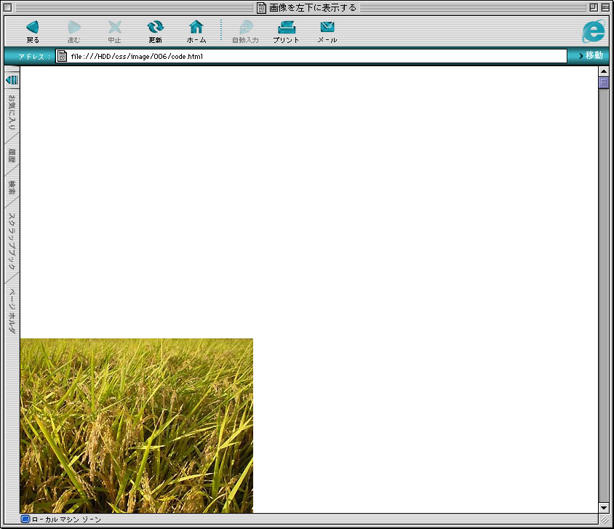Click the Internet Explorer e logo

click(x=593, y=31)
